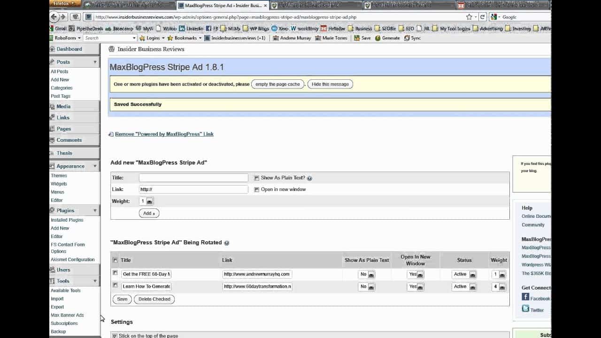This screenshot has height=338, width=601.
Task: Click the Save button below the table
Action: point(122,299)
